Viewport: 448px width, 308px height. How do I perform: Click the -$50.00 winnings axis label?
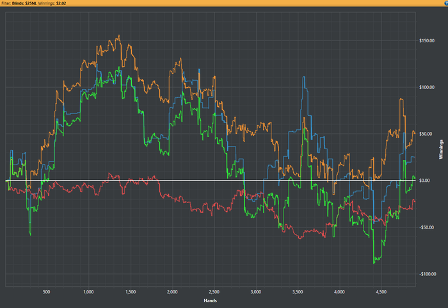click(x=427, y=227)
